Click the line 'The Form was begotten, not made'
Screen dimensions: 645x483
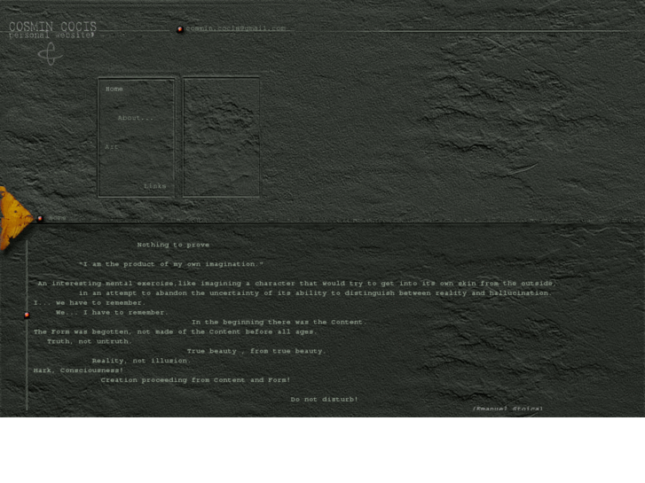176,331
